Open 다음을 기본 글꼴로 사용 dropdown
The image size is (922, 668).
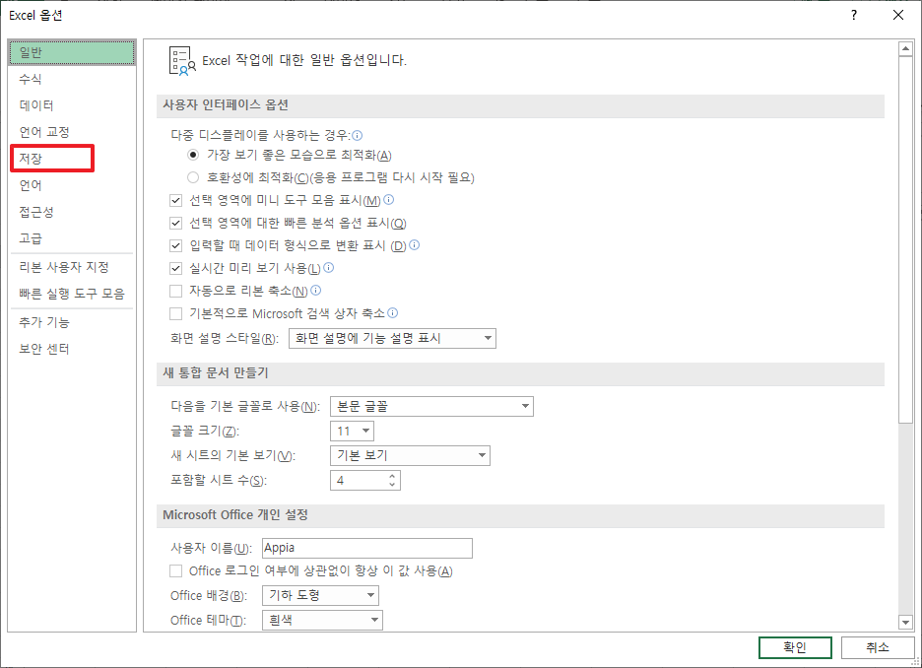coord(431,406)
